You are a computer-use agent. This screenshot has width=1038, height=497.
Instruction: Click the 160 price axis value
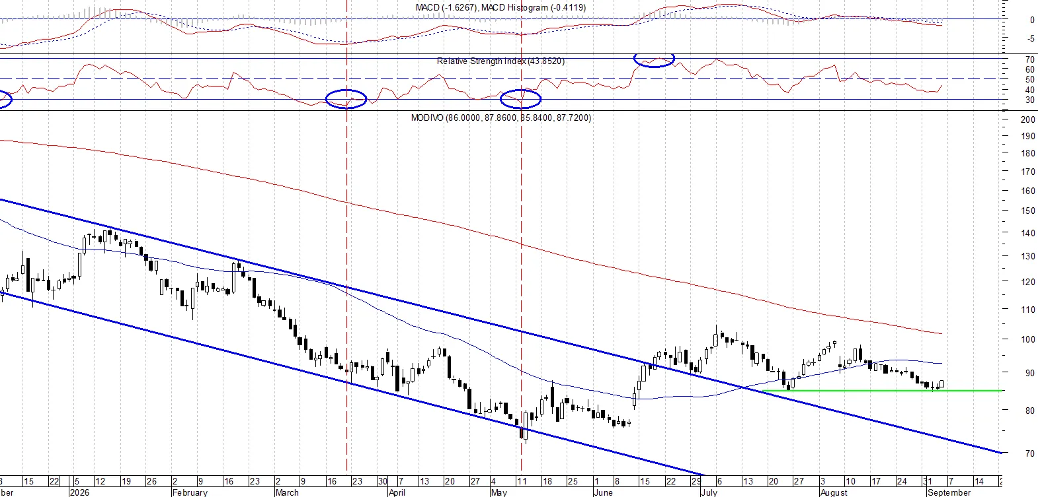[x=1028, y=191]
